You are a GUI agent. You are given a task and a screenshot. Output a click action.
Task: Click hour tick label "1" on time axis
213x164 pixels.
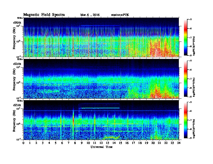tap(30, 143)
